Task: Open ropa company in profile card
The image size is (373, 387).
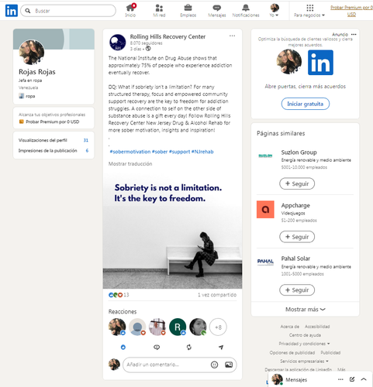Action: pyautogui.click(x=27, y=96)
